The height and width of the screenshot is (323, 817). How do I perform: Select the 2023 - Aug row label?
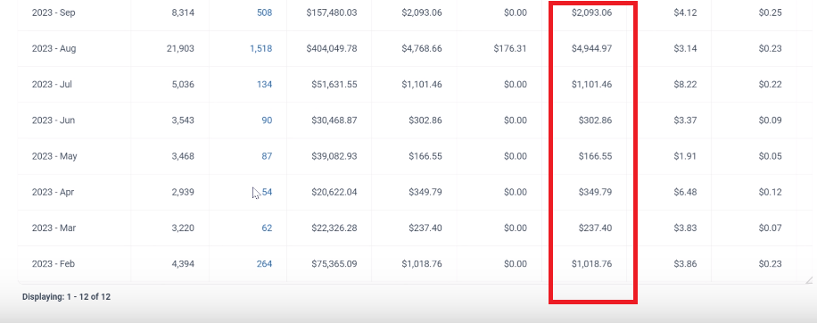coord(54,48)
